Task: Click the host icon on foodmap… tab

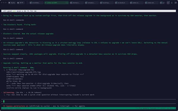Action: point(101,3)
